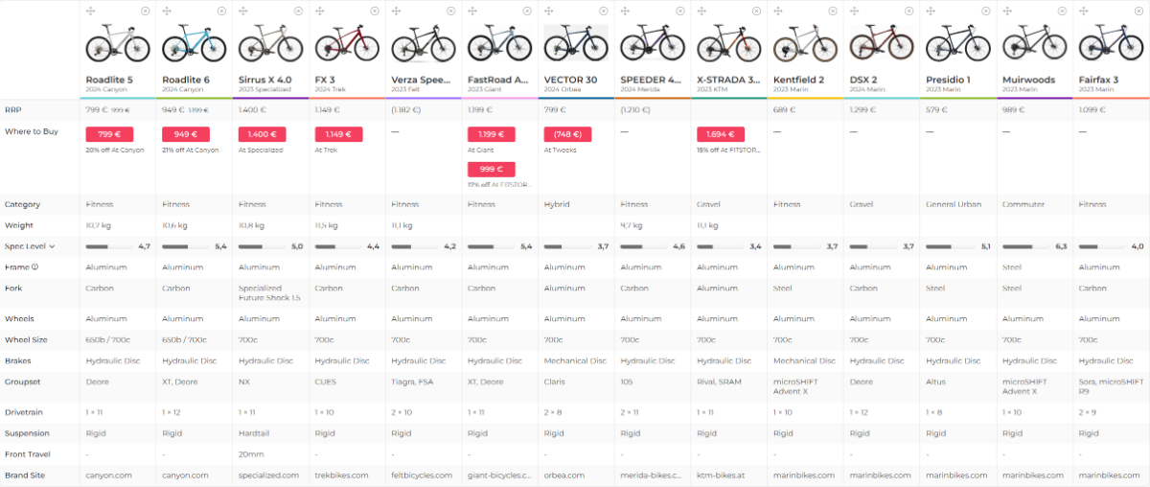Image resolution: width=1150 pixels, height=487 pixels.
Task: Click the move handle above FX 3
Action: coord(319,11)
